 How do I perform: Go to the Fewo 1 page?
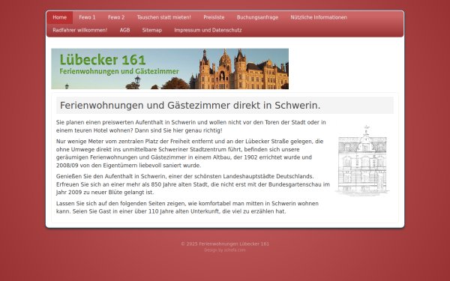tap(87, 17)
